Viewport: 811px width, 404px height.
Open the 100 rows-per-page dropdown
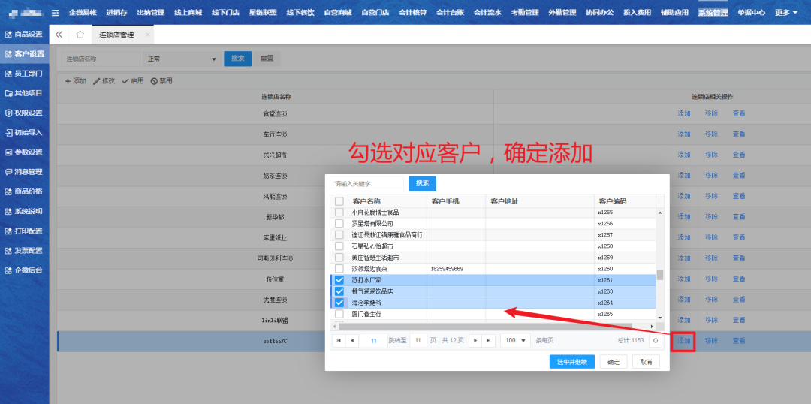pos(515,340)
